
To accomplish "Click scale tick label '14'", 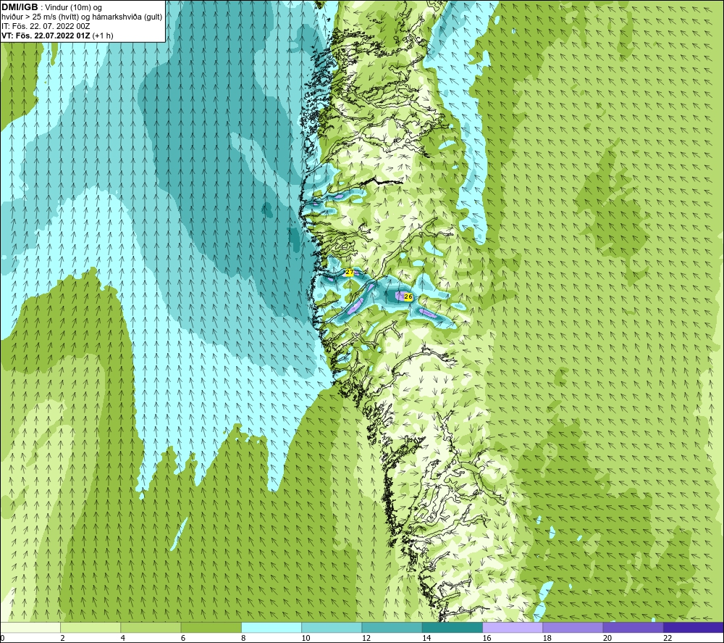I will coord(426,638).
